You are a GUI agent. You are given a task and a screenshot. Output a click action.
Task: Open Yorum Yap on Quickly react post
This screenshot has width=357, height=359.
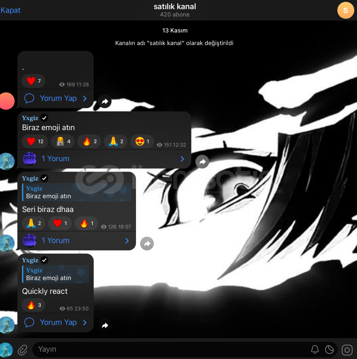coord(56,322)
